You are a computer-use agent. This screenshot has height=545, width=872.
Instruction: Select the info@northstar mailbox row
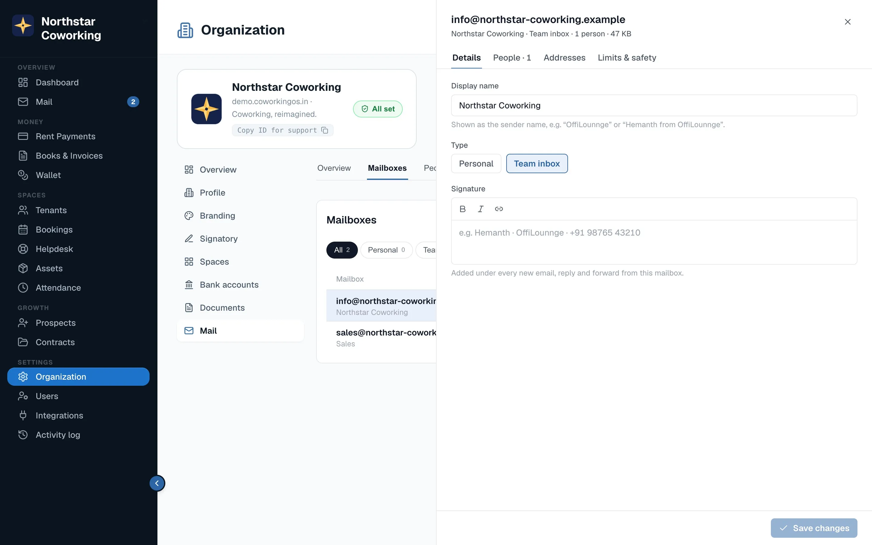click(x=381, y=306)
